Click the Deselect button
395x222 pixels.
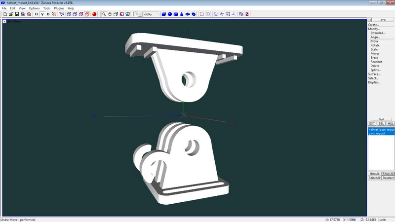click(388, 178)
